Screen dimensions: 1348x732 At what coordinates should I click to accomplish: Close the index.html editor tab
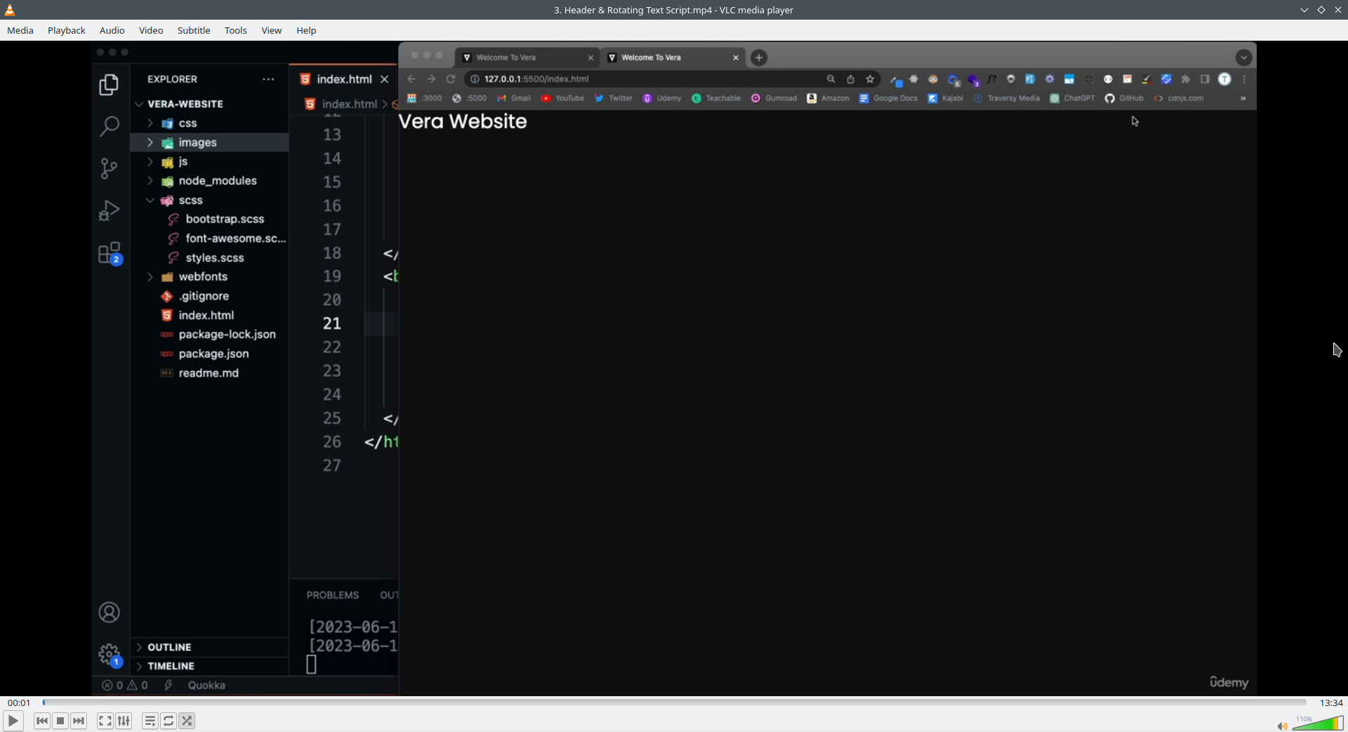pos(385,79)
